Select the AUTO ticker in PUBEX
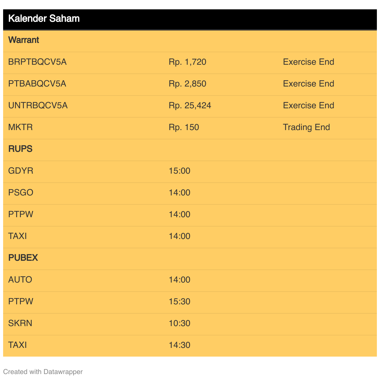 point(20,280)
